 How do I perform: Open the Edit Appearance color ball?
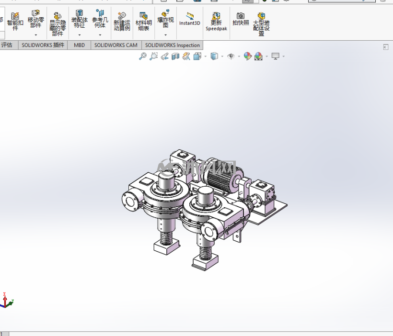(247, 56)
